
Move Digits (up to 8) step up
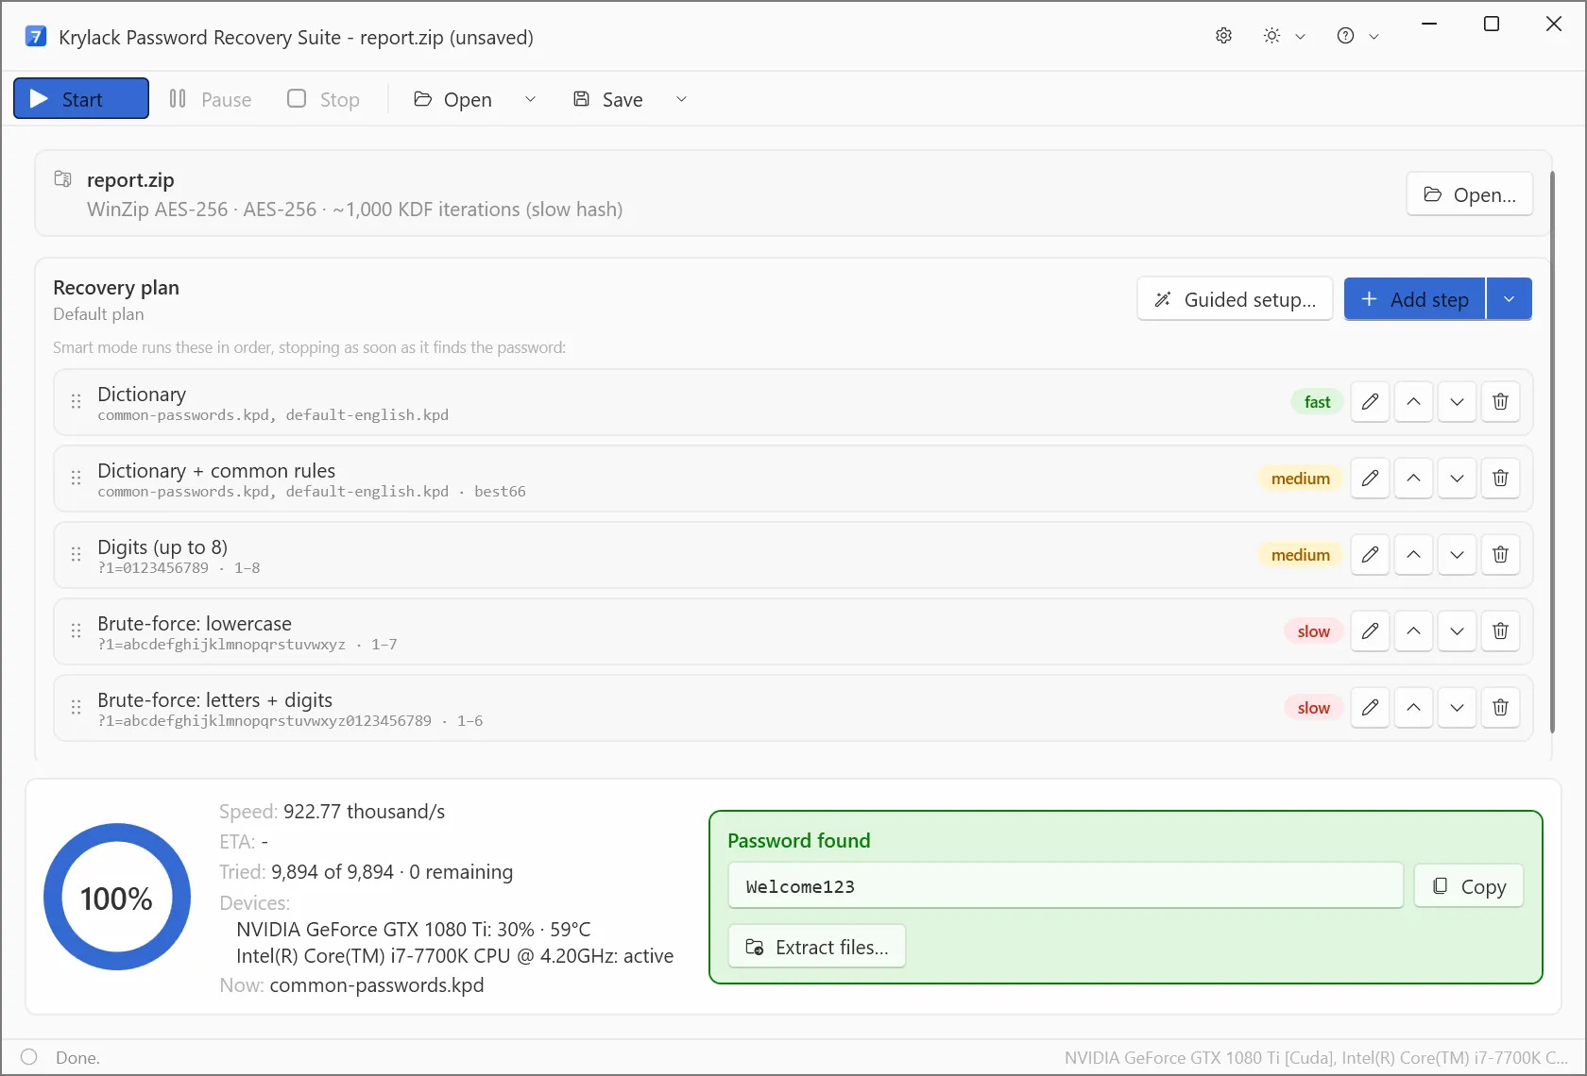coord(1413,555)
